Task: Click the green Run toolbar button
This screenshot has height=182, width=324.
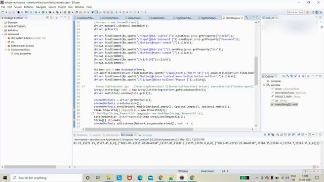Action: pyautogui.click(x=43, y=12)
